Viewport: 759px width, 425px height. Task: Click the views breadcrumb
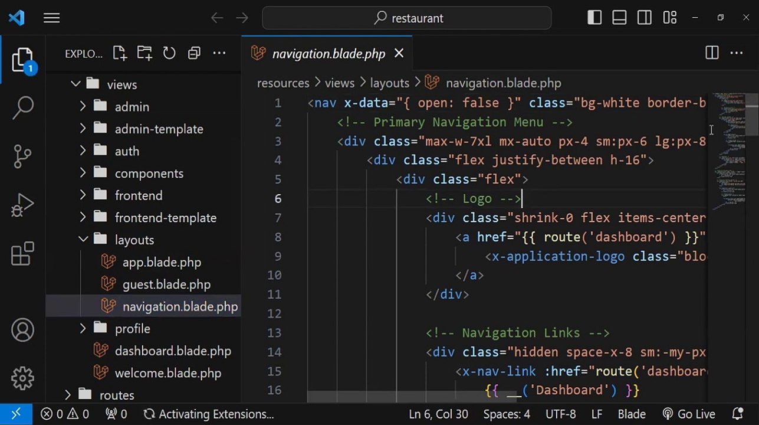click(340, 83)
